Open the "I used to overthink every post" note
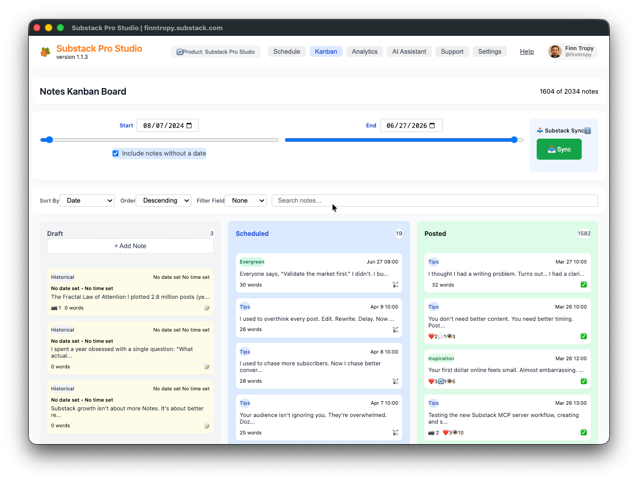638x482 pixels. coord(319,318)
